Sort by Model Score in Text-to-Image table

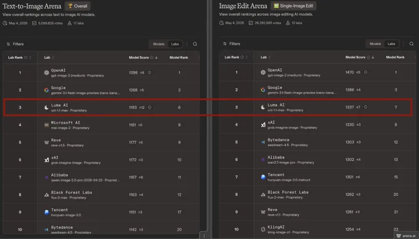[x=157, y=58]
